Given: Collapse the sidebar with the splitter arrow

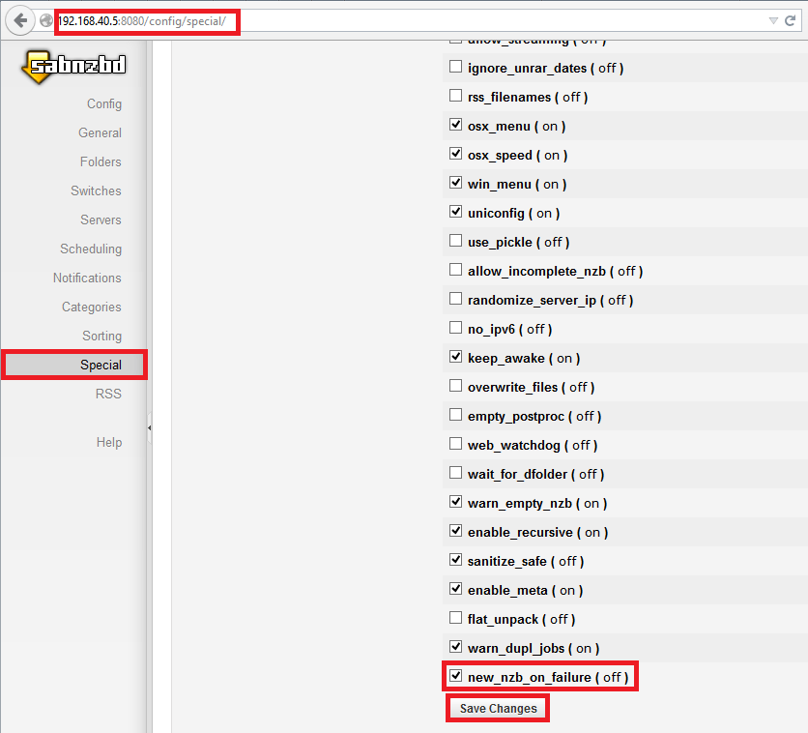Looking at the screenshot, I should tap(149, 427).
